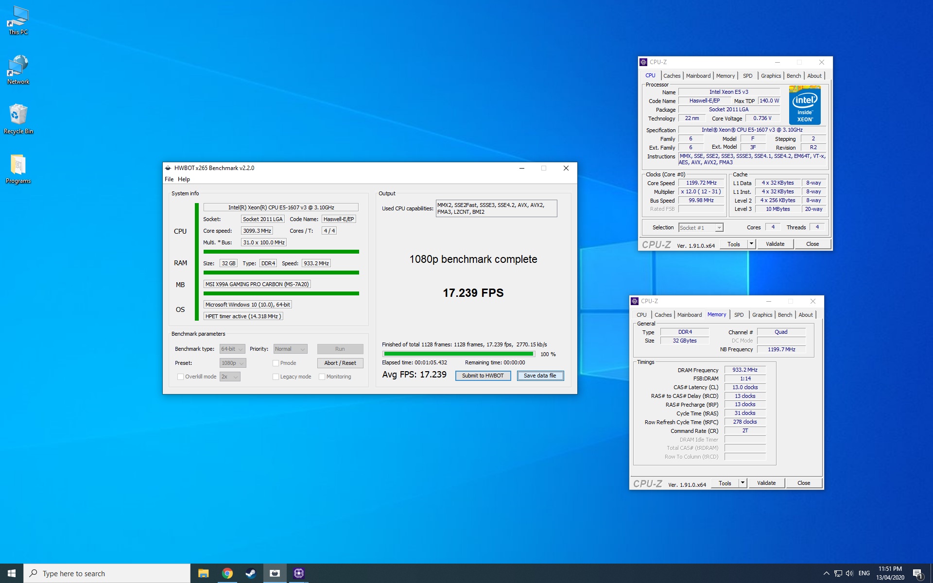
Task: Toggle Pmode checkbox
Action: pyautogui.click(x=276, y=363)
